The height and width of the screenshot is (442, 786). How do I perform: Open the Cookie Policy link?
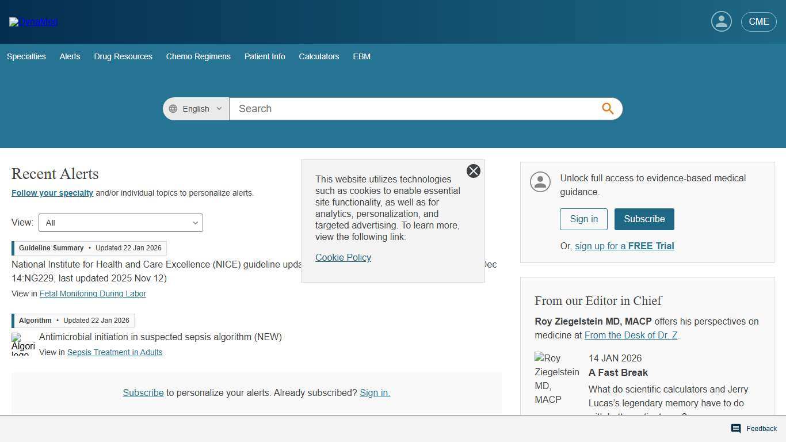pyautogui.click(x=343, y=257)
